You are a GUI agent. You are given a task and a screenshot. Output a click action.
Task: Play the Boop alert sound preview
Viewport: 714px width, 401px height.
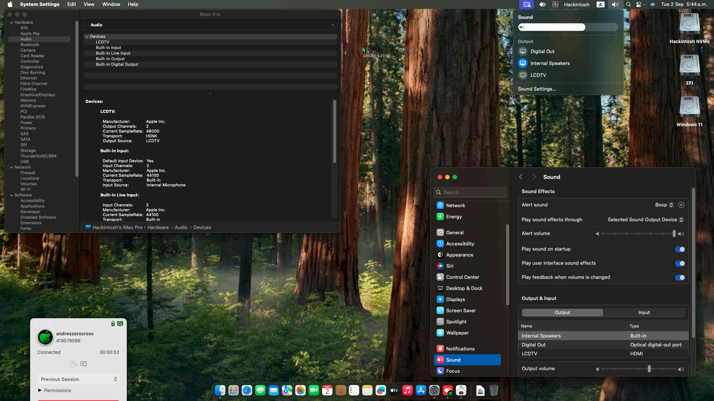coord(681,205)
